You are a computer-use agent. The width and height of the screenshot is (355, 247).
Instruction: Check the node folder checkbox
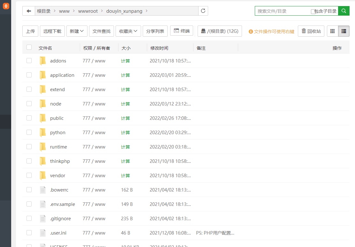click(x=29, y=104)
